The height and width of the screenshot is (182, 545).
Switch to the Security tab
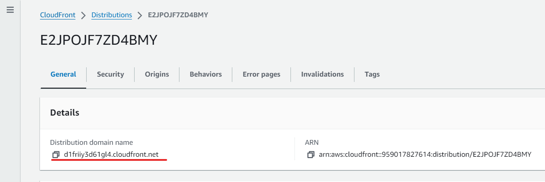(x=111, y=74)
